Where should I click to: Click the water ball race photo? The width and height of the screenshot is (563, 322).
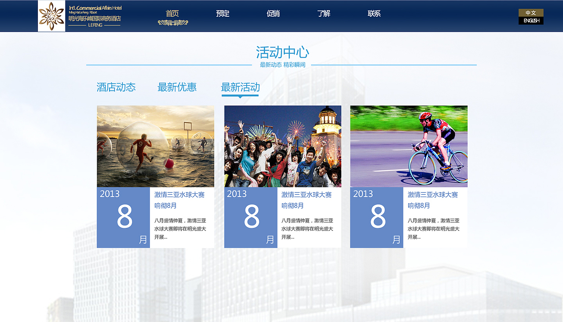155,146
